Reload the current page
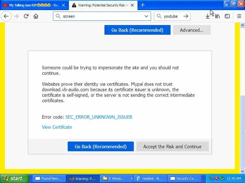Image resolution: width=245 pixels, height=183 pixels. click(x=26, y=16)
